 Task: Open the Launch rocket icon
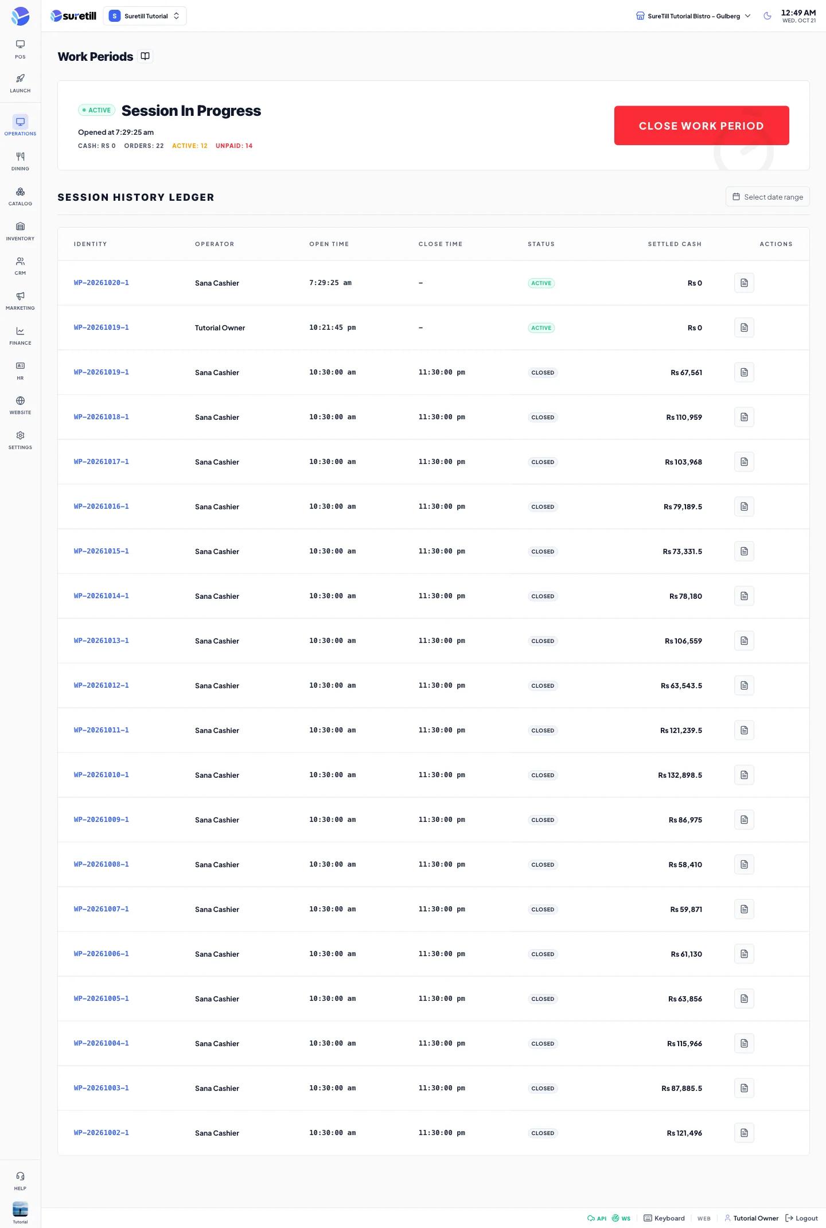20,83
